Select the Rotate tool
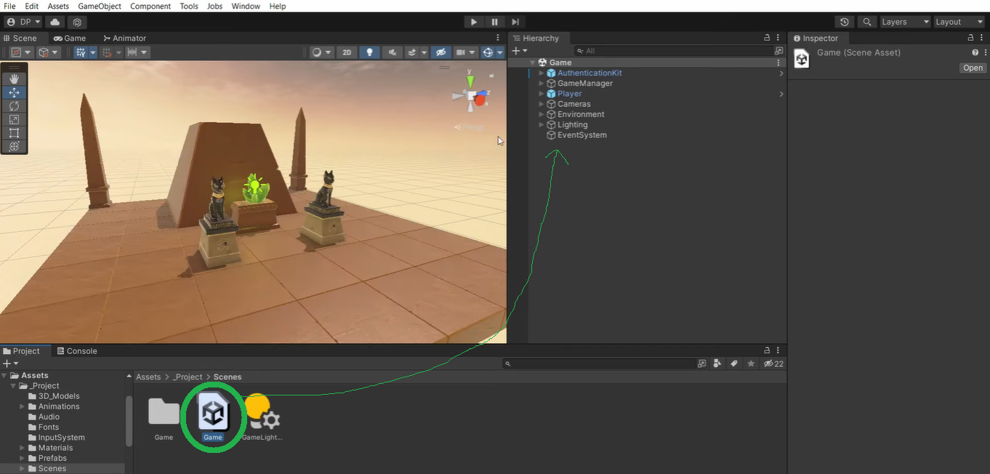Viewport: 990px width, 474px height. click(x=14, y=106)
